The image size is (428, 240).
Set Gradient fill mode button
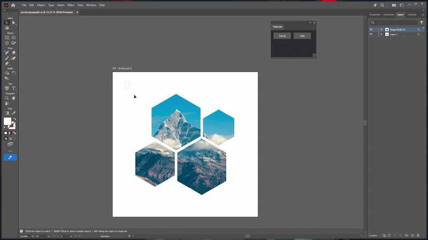(10, 133)
